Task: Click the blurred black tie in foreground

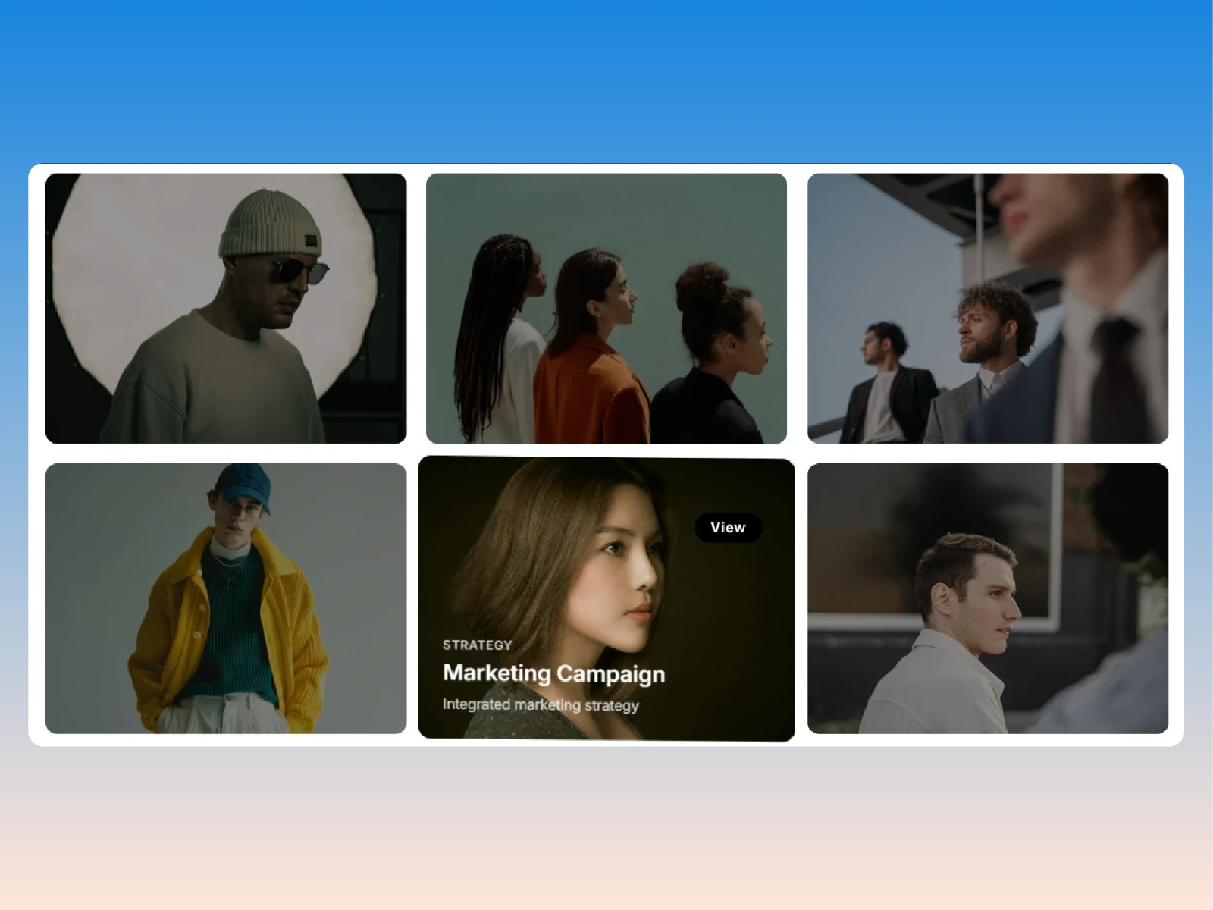Action: (1118, 379)
